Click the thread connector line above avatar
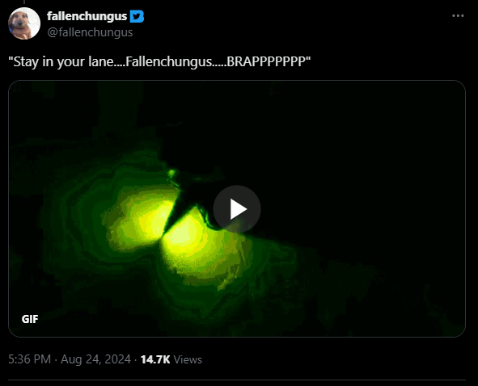 [x=24, y=2]
